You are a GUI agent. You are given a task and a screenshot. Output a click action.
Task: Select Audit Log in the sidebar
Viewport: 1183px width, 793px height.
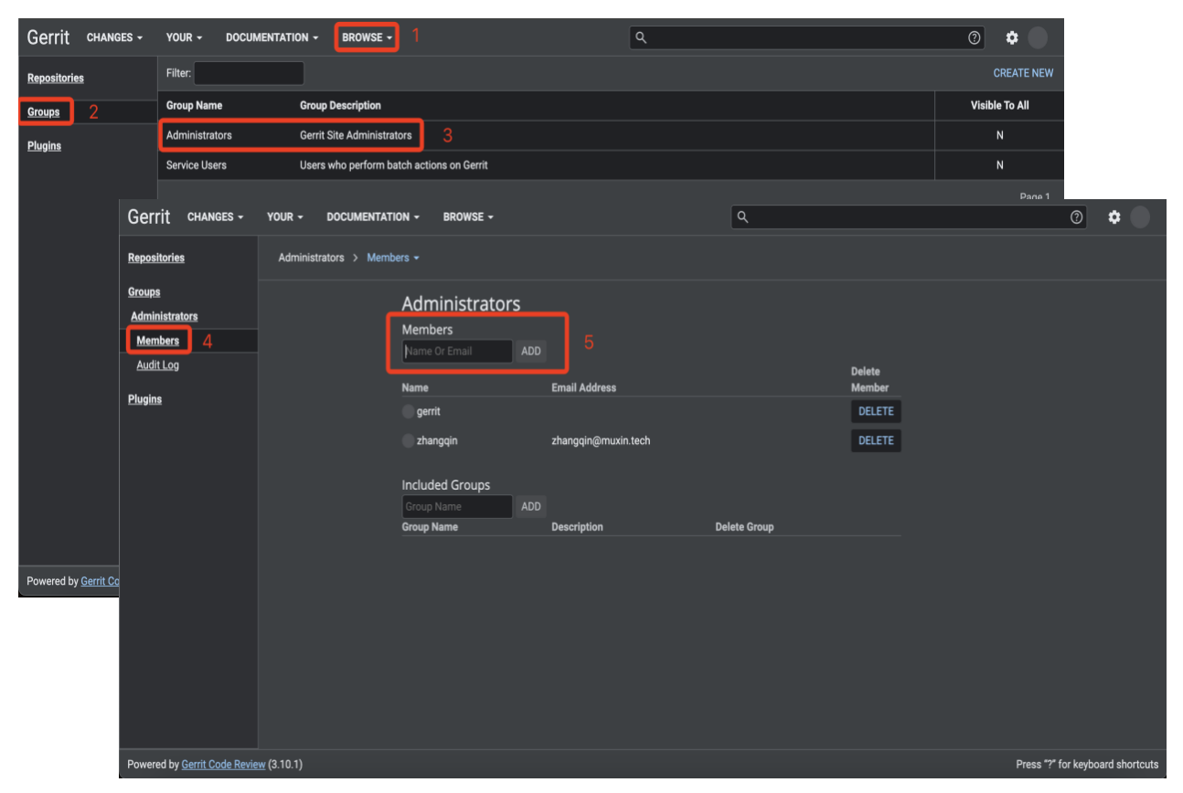(157, 365)
